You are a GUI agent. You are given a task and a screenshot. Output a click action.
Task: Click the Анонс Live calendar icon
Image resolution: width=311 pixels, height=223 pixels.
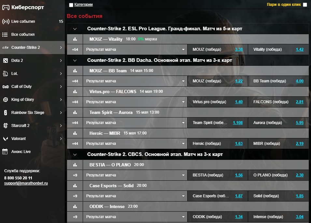click(x=5, y=151)
